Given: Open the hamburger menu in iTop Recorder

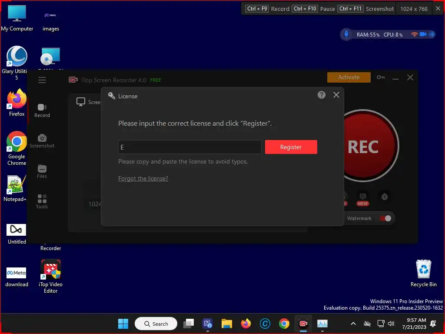Looking at the screenshot, I should [42, 80].
